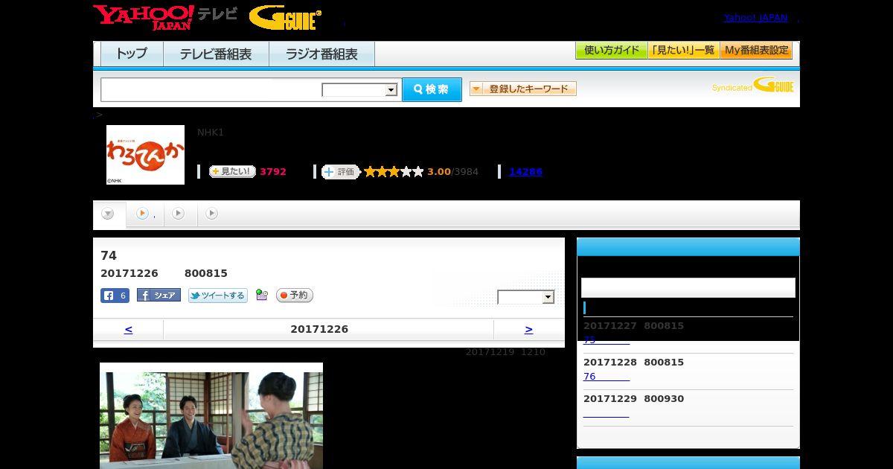Open 使い方ガイド usage guide

tap(612, 51)
